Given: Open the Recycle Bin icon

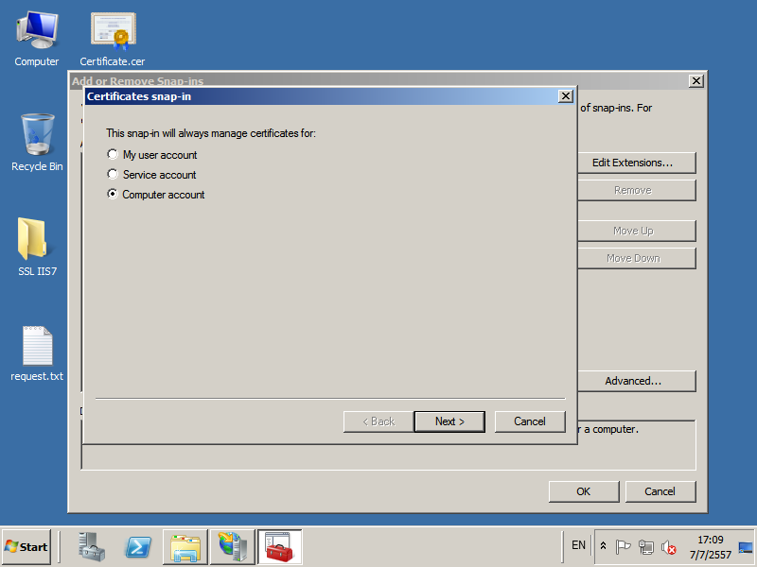Looking at the screenshot, I should (36, 142).
